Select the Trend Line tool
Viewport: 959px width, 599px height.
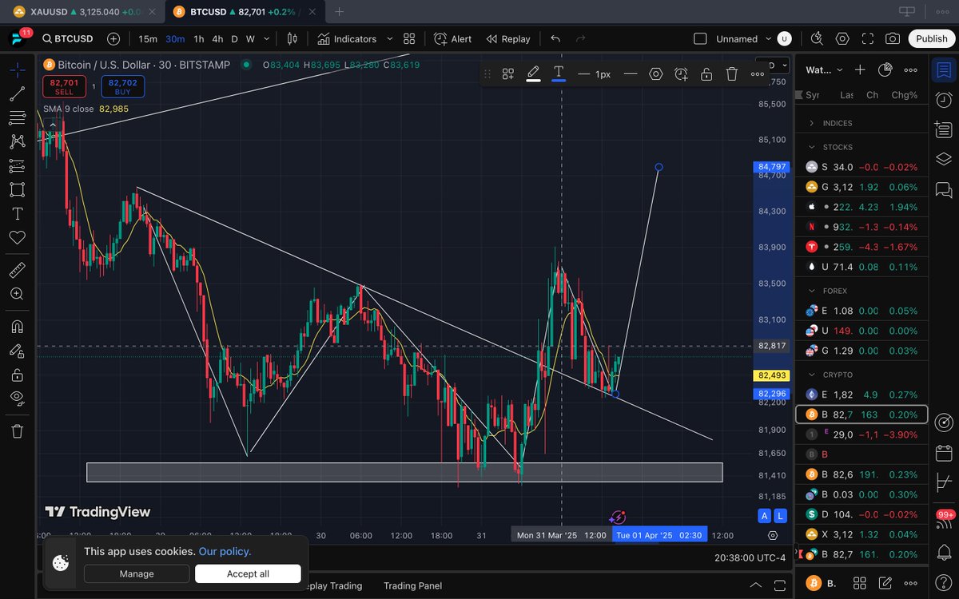click(16, 94)
